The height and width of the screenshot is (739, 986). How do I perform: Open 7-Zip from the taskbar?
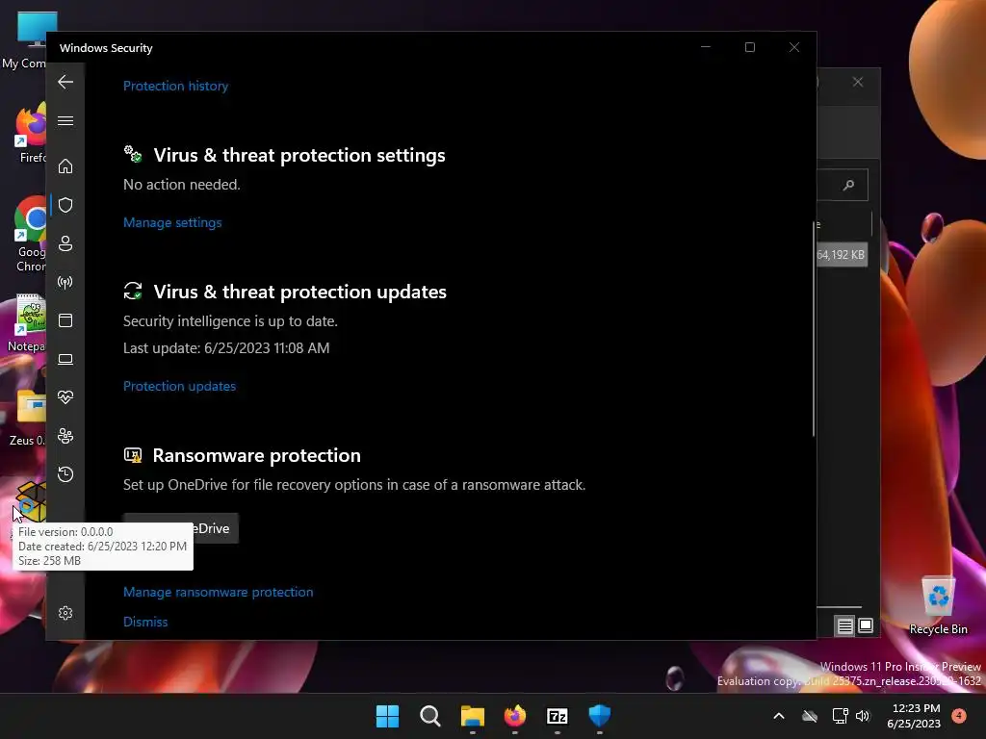tap(558, 716)
